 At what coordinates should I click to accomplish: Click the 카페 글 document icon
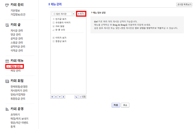(7, 25)
